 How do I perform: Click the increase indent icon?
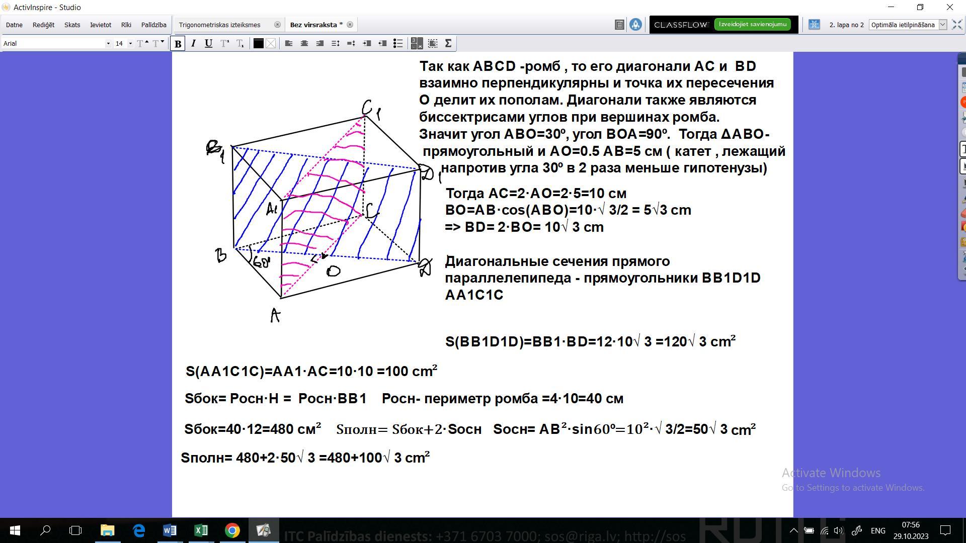pos(367,44)
